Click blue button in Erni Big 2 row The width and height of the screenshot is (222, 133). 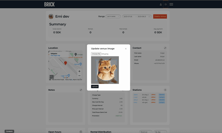pyautogui.click(x=162, y=95)
